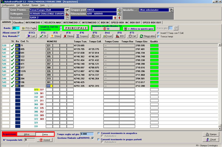Click the red up arrow button
This screenshot has width=222, height=147.
point(115,18)
